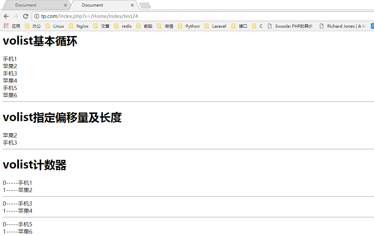Open the 文章 bookmark folder
This screenshot has height=236, width=374.
pos(101,26)
